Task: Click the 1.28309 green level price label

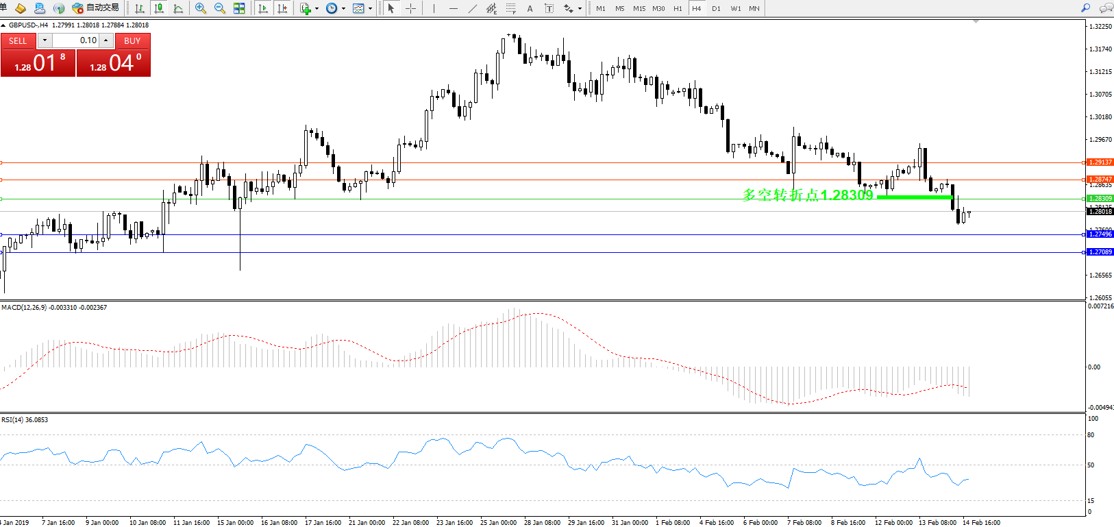Action: 1100,199
